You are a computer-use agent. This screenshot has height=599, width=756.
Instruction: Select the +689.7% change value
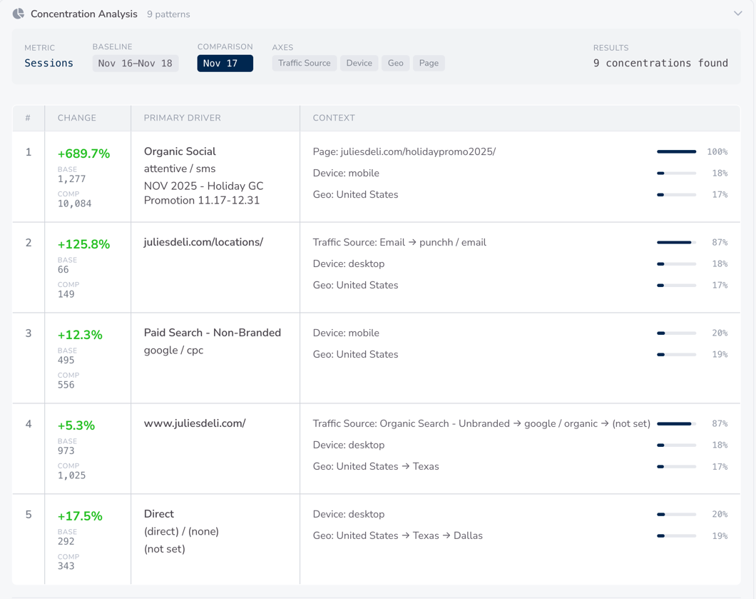(x=83, y=153)
